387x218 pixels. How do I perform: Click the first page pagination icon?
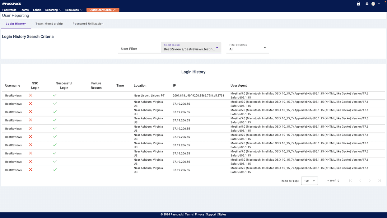(x=351, y=181)
